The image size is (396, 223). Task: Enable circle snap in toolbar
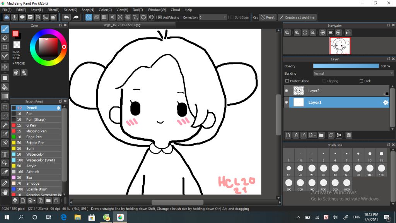coord(128,17)
